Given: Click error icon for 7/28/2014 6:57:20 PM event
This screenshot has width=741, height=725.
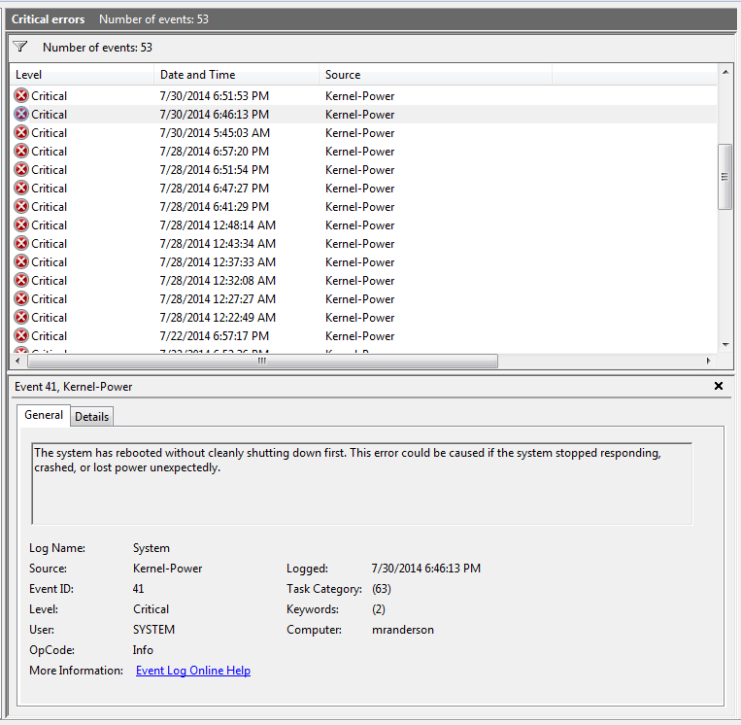Looking at the screenshot, I should [21, 151].
